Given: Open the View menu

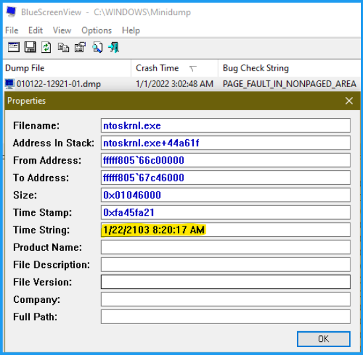Looking at the screenshot, I should point(61,30).
